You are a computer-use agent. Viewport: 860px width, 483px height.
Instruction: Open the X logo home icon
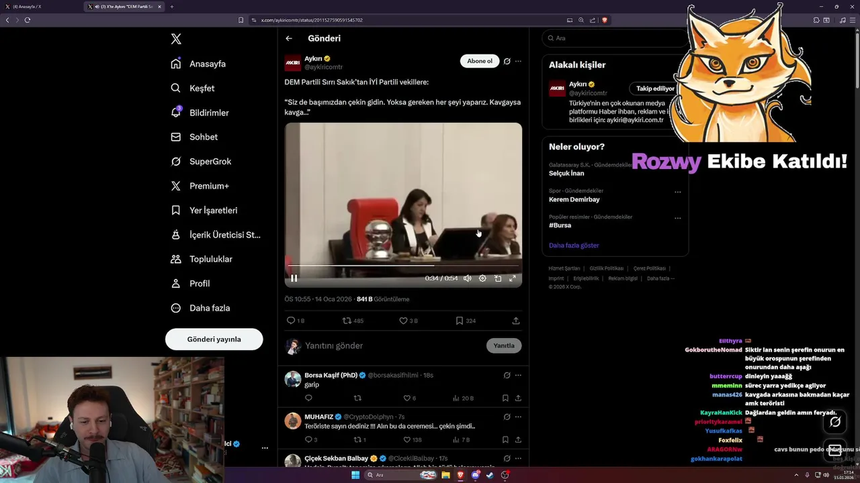coord(176,39)
